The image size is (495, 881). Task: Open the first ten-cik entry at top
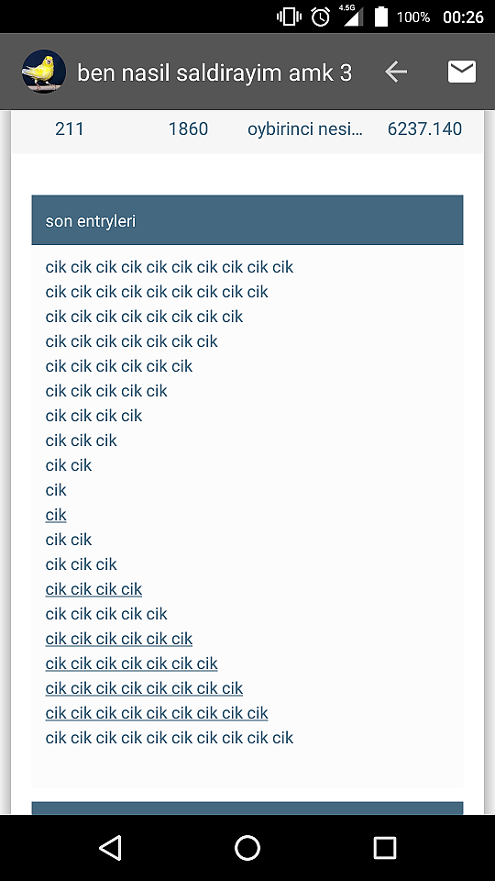coord(170,267)
